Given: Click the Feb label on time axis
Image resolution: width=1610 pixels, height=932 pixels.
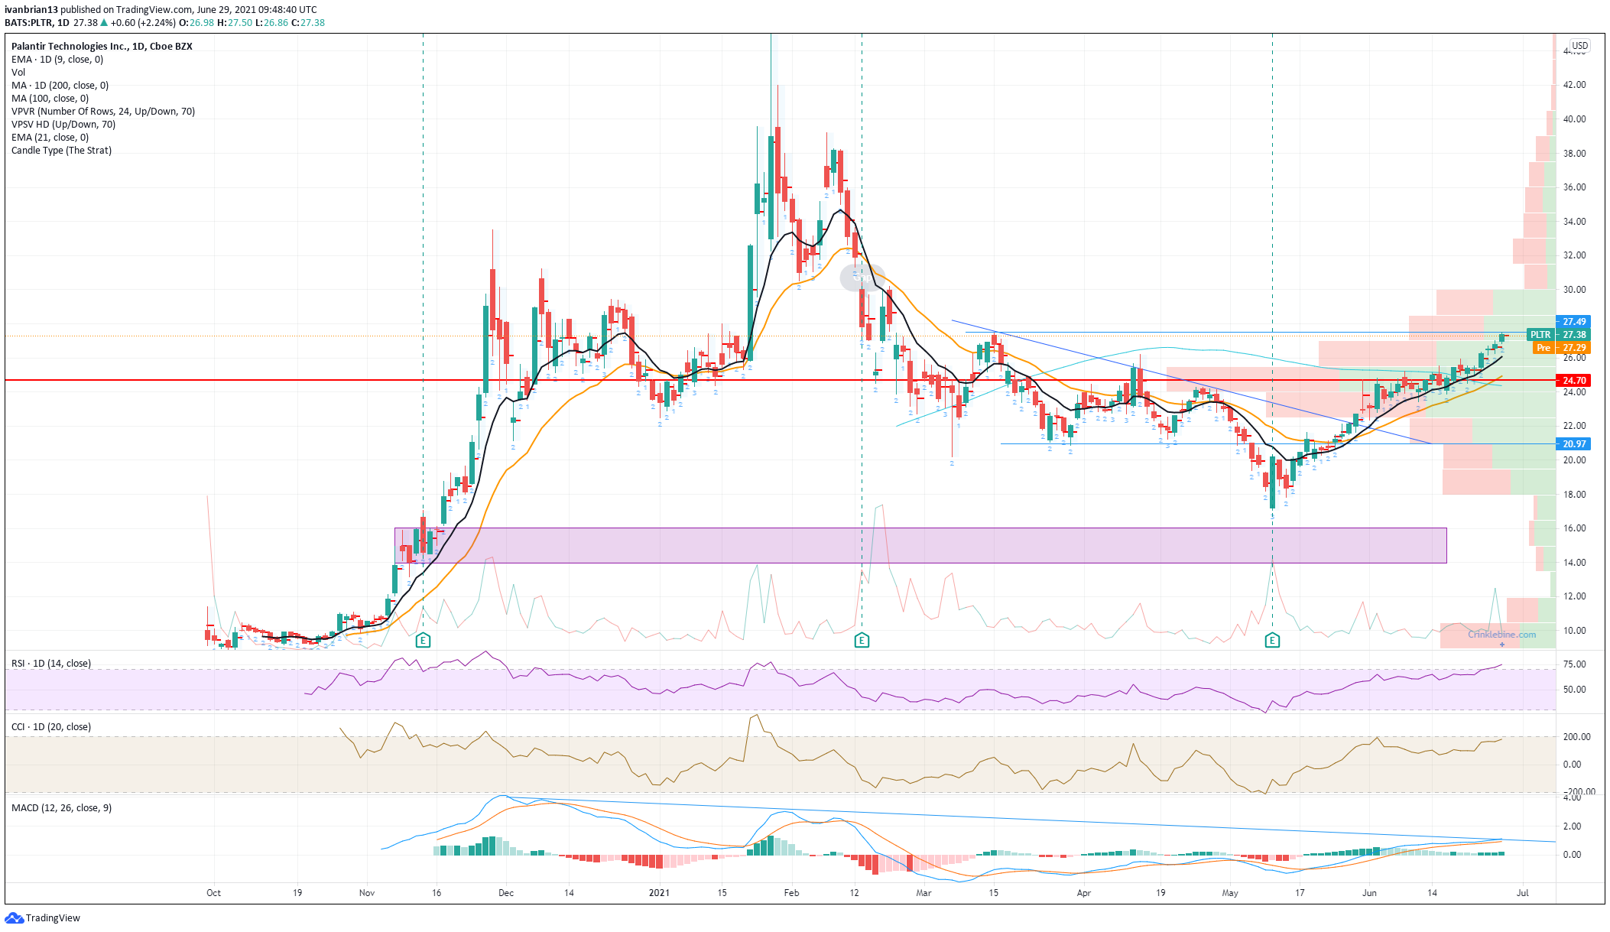Looking at the screenshot, I should 791,892.
